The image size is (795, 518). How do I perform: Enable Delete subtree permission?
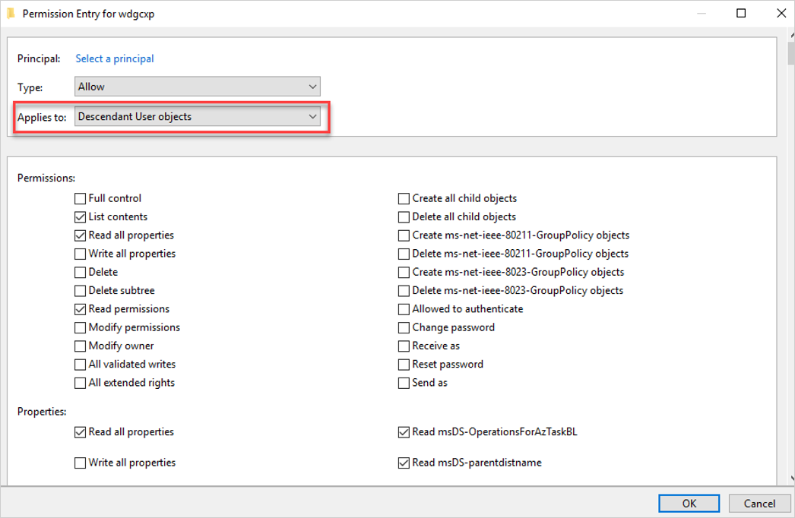80,290
